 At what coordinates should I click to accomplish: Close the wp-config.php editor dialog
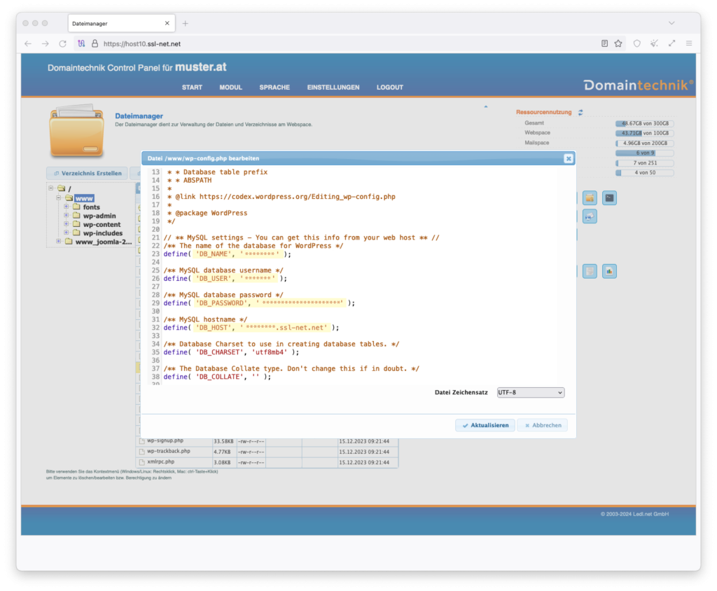point(569,158)
